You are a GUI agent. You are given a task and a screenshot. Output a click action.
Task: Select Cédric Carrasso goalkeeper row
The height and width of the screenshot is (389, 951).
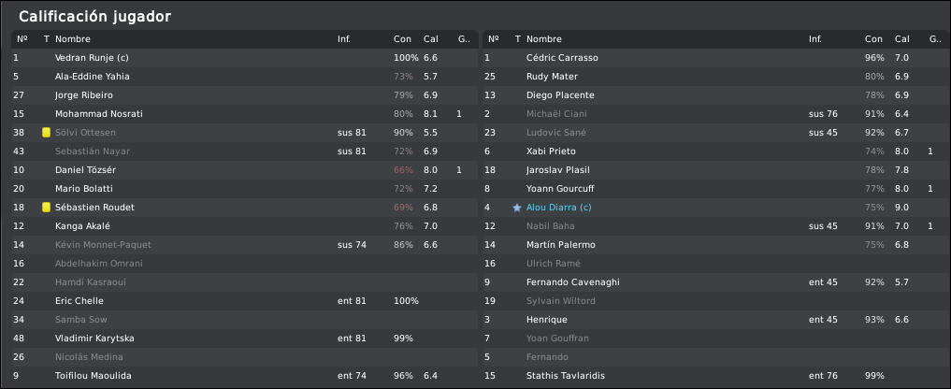tap(716, 58)
